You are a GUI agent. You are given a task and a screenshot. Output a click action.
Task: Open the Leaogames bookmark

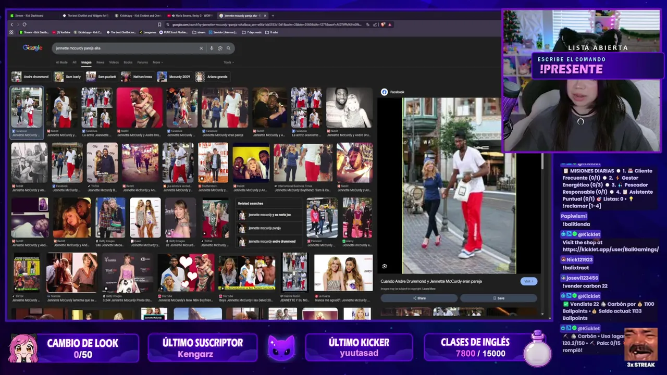[x=148, y=32]
